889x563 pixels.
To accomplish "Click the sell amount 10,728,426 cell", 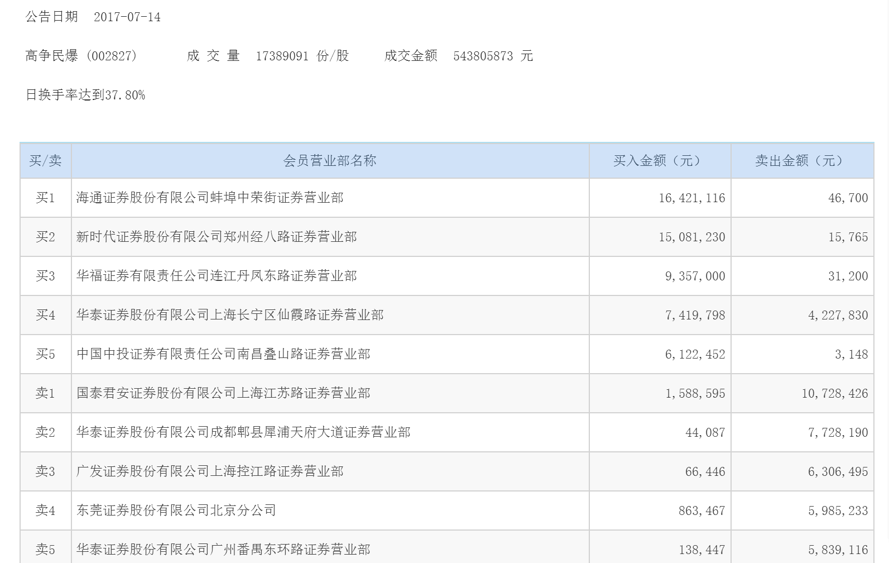I will coord(834,393).
